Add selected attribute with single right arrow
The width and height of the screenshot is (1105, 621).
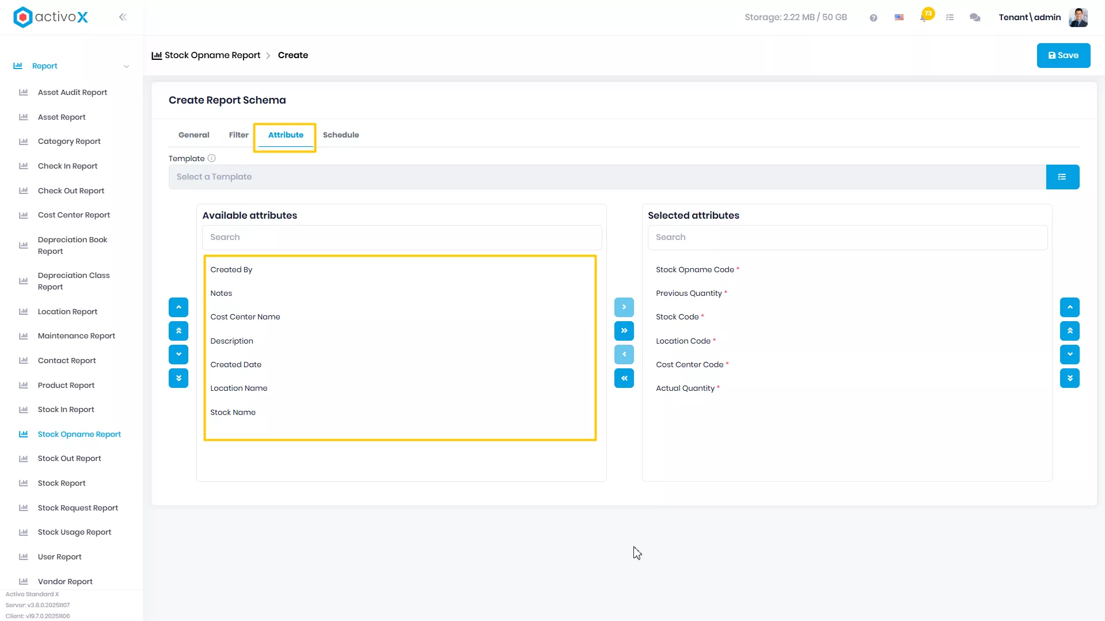624,307
